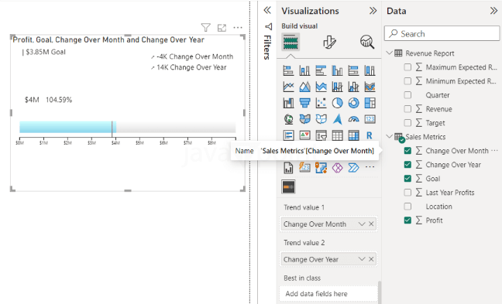Select the stacked column chart visual

click(x=304, y=70)
